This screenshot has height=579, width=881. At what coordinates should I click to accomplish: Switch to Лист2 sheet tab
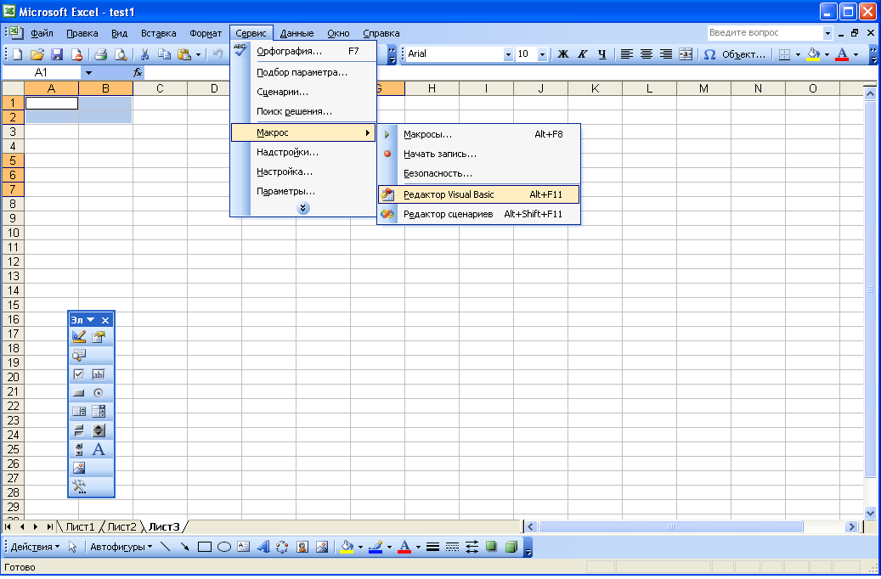pos(122,526)
